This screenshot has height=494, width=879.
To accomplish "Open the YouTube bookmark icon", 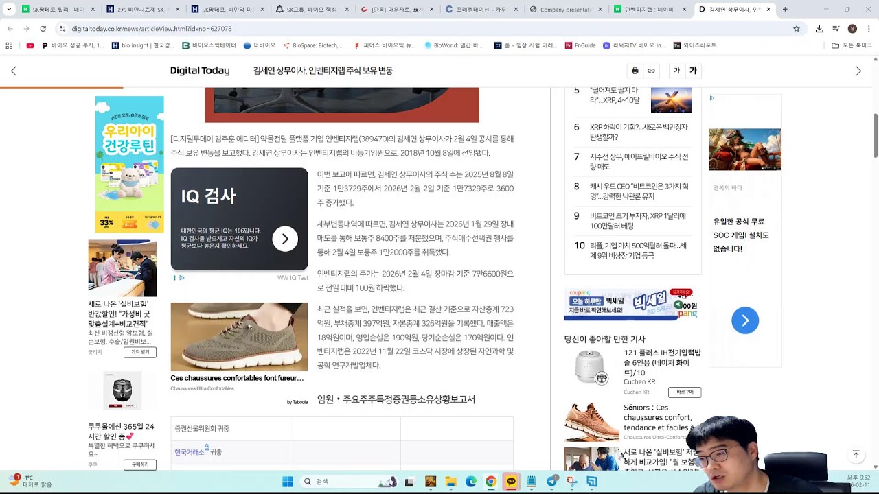I will click(30, 45).
